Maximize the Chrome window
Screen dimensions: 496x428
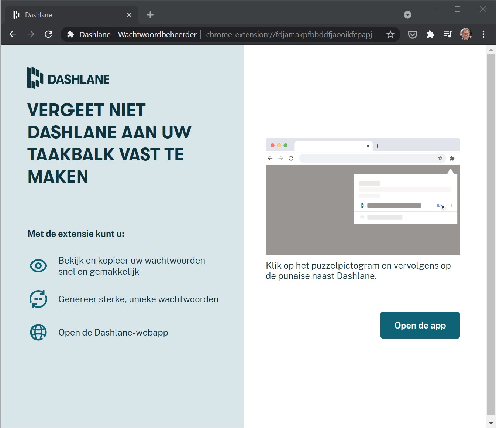coord(458,9)
